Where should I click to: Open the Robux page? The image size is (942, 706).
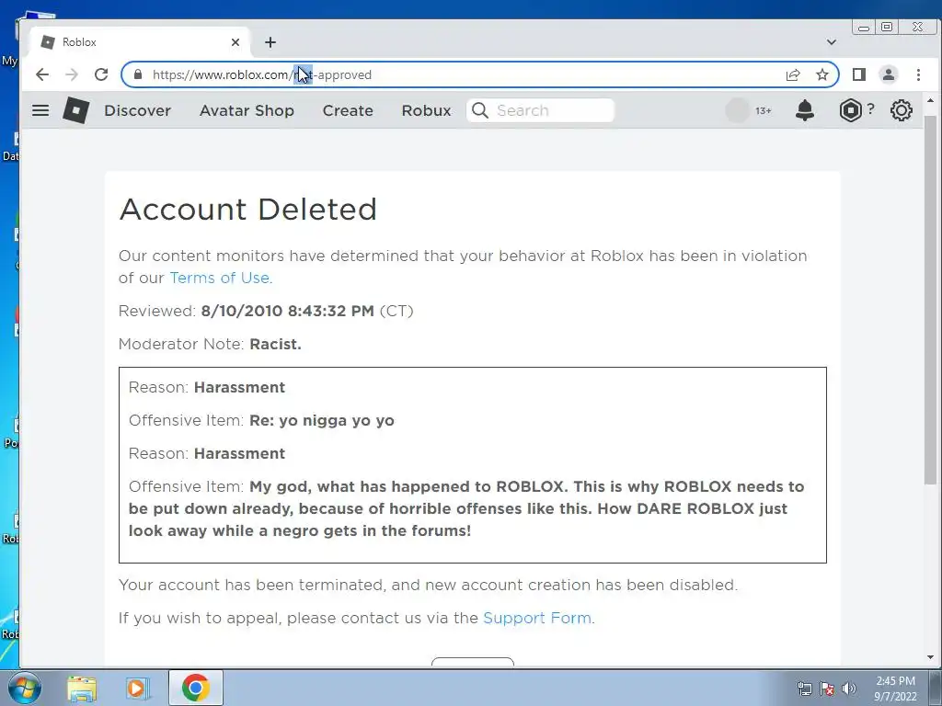pos(427,110)
